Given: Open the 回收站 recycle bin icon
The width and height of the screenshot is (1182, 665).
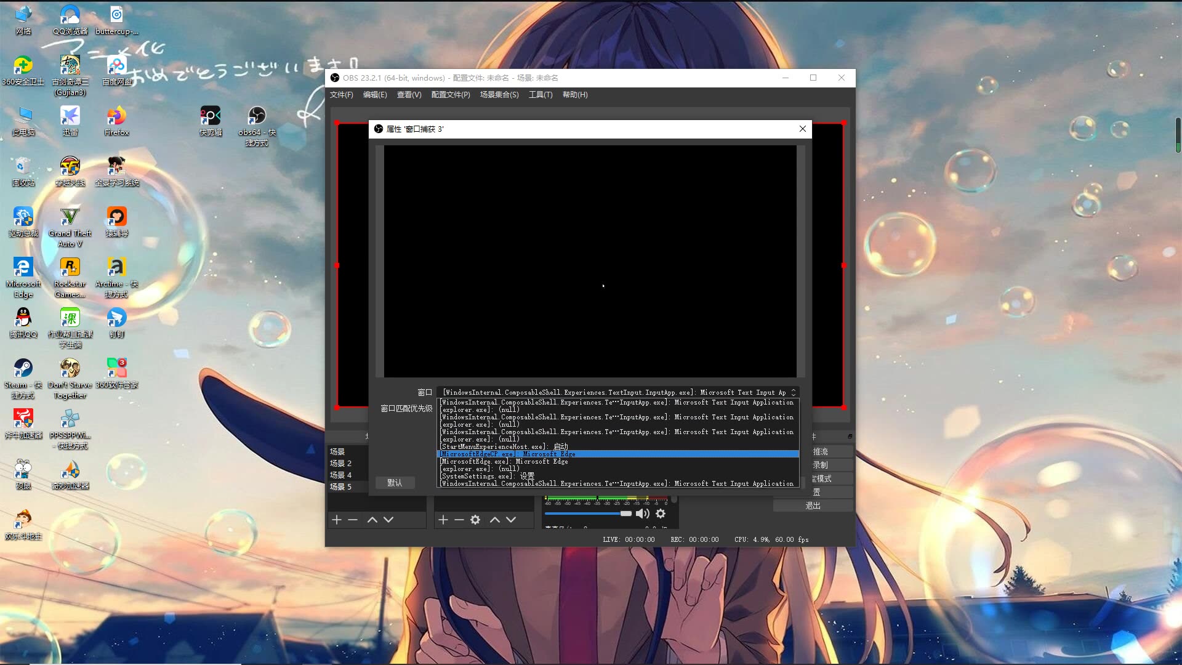Looking at the screenshot, I should click(23, 172).
